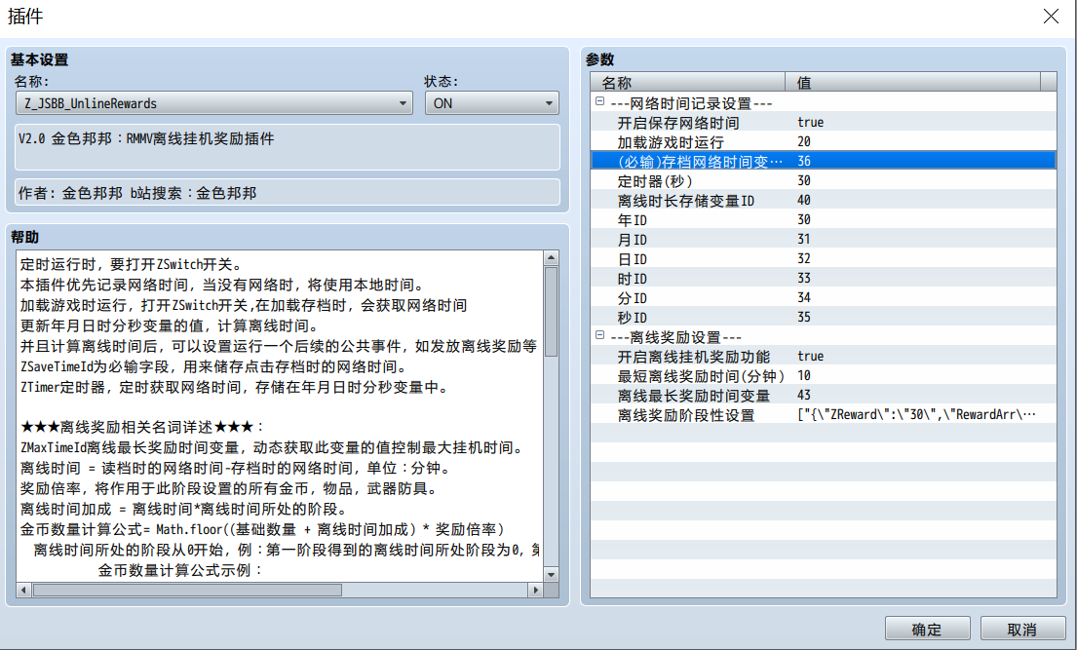Click the help horizontal scrollbar thumb
Screen dimensions: 1077x650
click(x=187, y=590)
